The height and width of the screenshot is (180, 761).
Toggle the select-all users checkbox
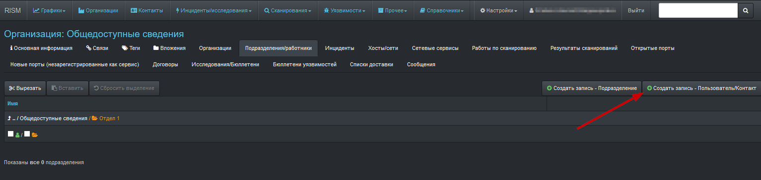[x=10, y=134]
